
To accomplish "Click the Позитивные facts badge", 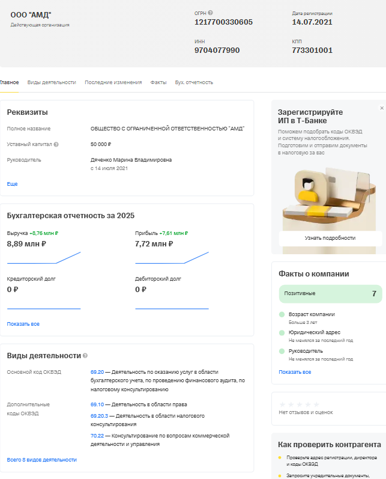I will pos(330,294).
